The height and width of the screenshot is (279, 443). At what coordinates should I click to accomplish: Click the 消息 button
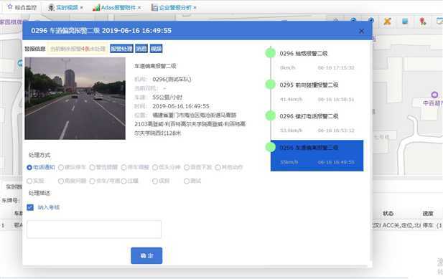pos(141,49)
